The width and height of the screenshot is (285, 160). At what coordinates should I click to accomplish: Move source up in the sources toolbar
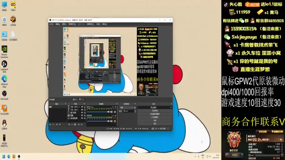tap(79, 124)
